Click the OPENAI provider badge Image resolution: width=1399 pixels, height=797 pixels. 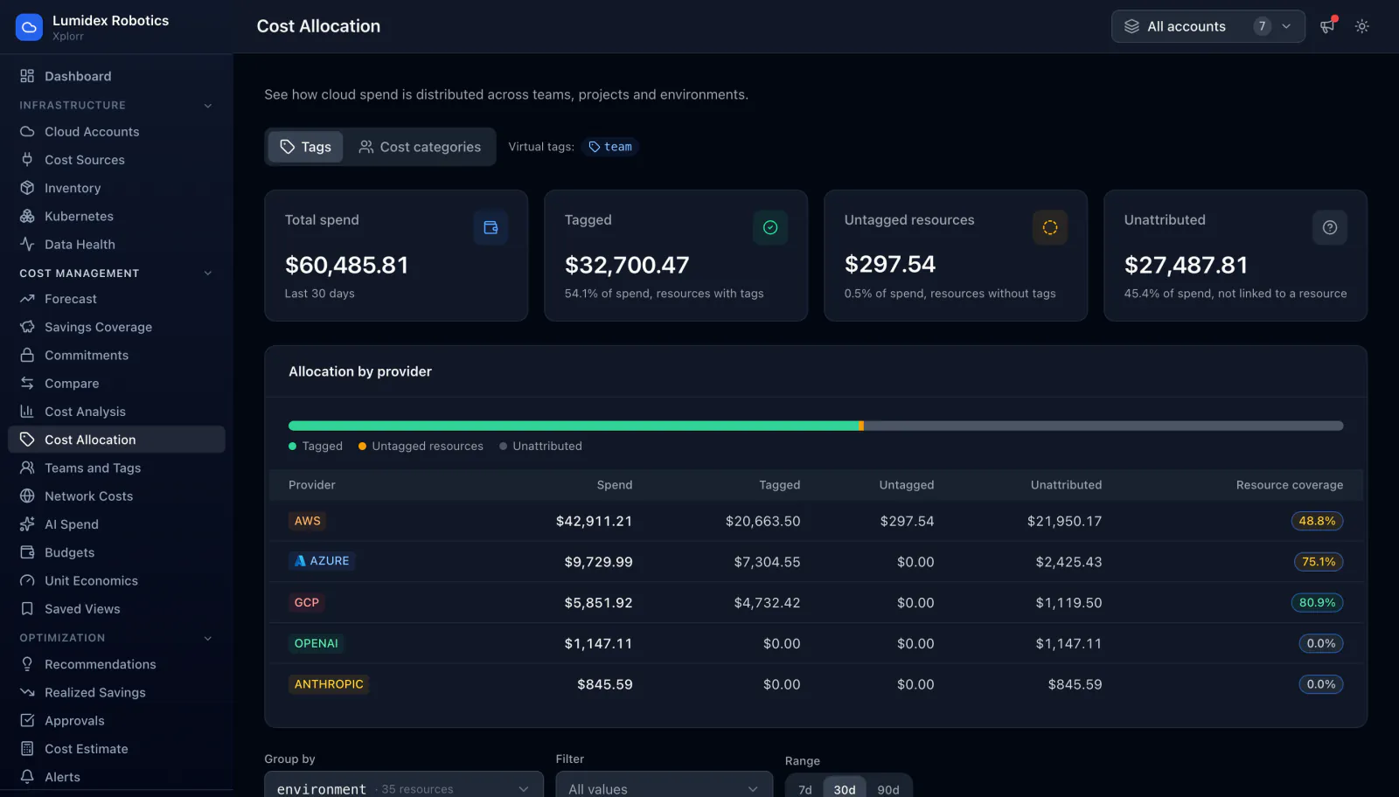317,643
